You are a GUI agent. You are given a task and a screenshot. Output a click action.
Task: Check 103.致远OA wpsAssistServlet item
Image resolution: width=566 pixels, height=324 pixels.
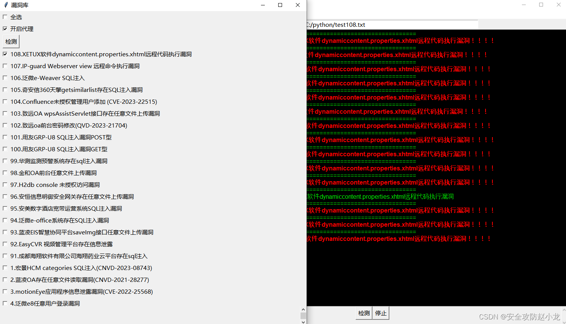coord(5,113)
